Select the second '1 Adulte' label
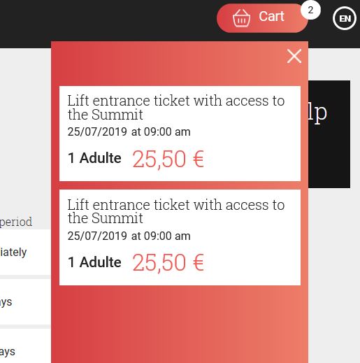360x363 pixels. pos(94,262)
